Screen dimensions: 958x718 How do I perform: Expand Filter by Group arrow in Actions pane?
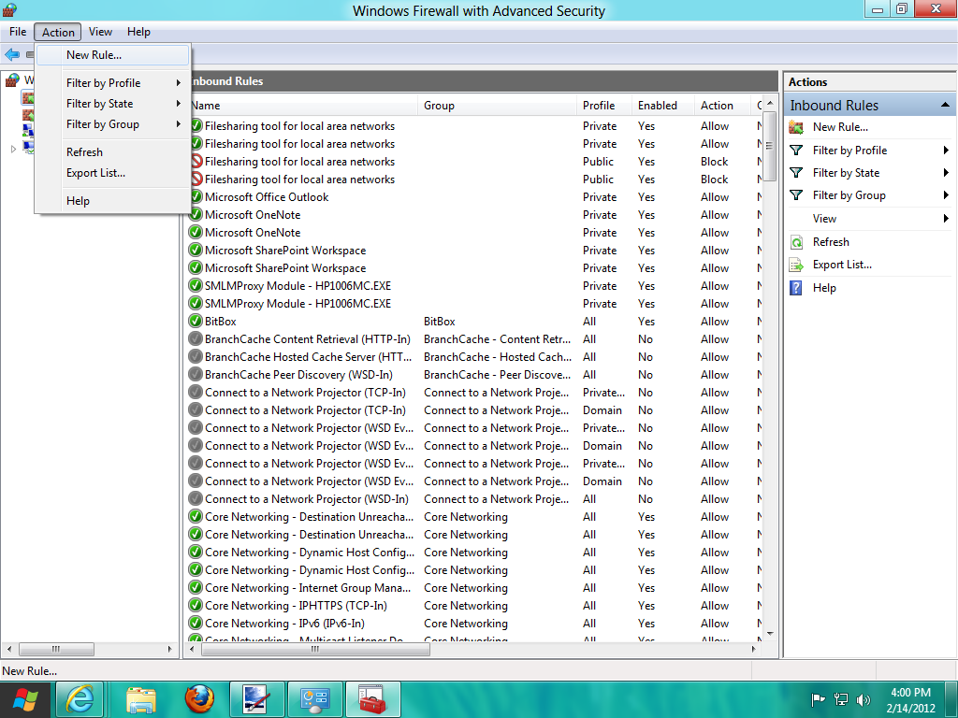pyautogui.click(x=945, y=195)
